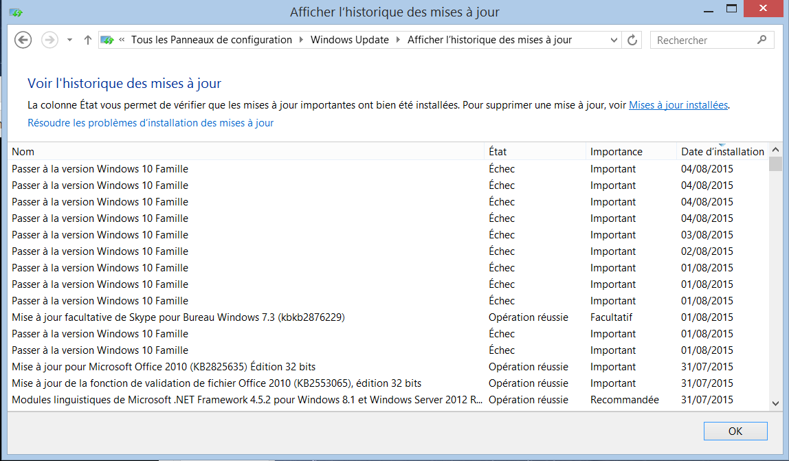Click the 'Opération réussie' status of the Skype update
Viewport: 789px width, 461px height.
pos(529,317)
